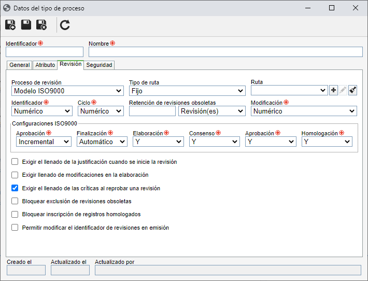The height and width of the screenshot is (281, 368).
Task: Open the Ruta combo box
Action: (289, 90)
